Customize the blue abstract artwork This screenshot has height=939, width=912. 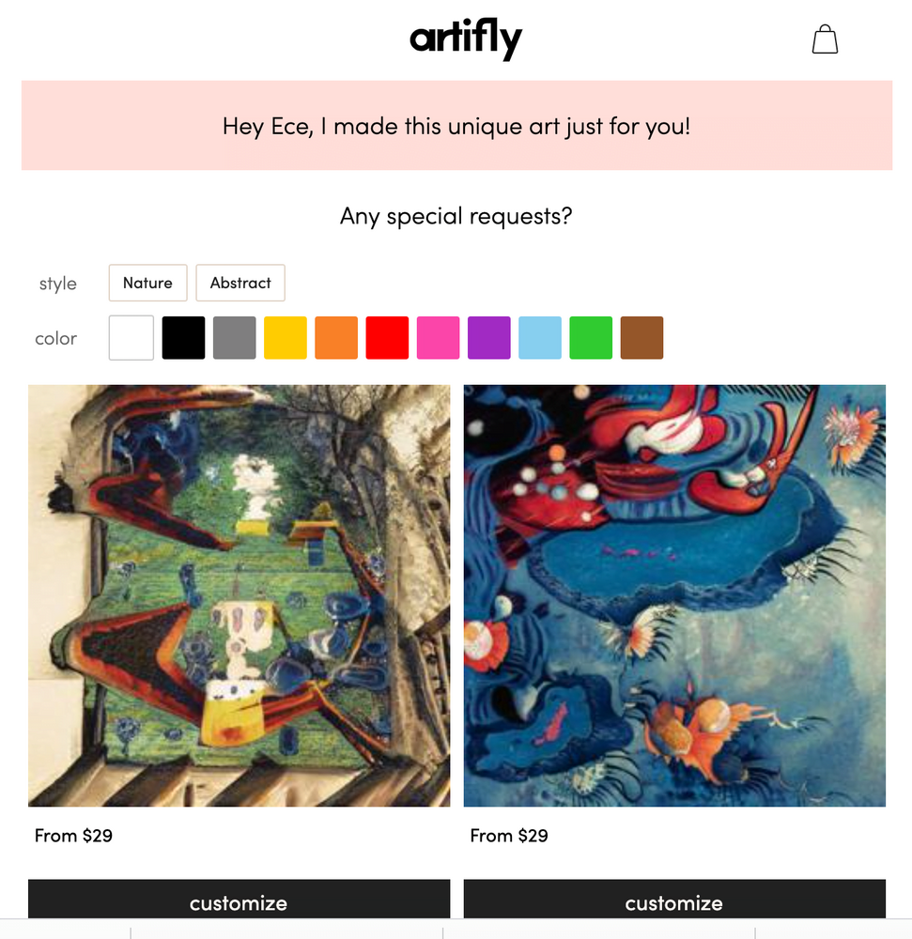[x=674, y=899]
